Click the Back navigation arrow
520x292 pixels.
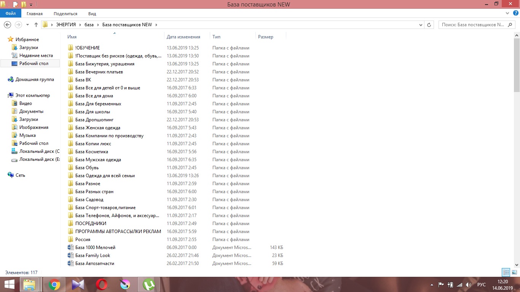pos(7,25)
